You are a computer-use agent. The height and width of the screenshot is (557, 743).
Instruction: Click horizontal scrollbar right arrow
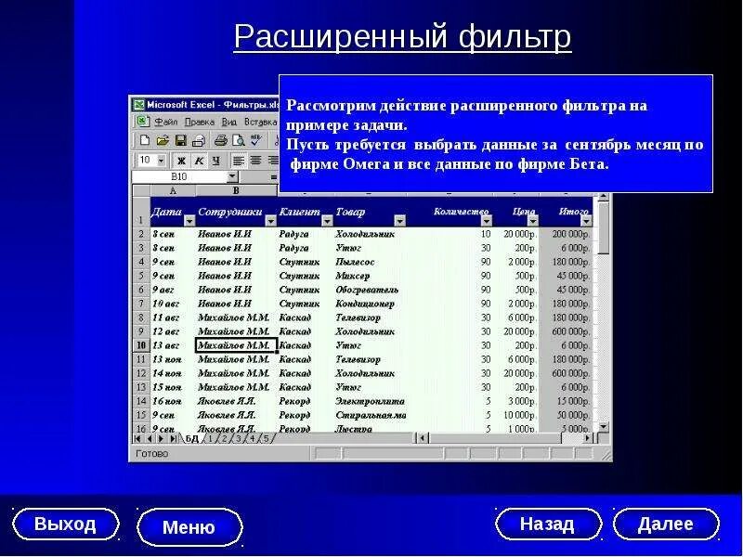pos(588,438)
